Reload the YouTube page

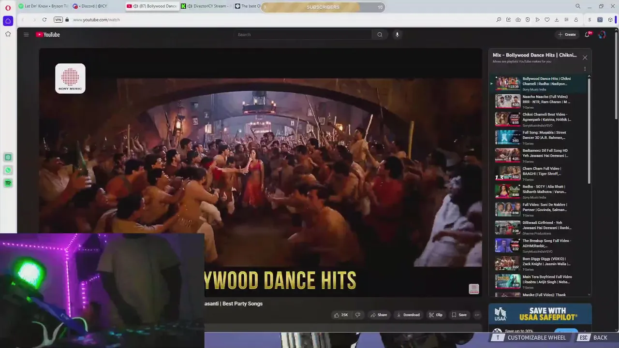coord(44,20)
